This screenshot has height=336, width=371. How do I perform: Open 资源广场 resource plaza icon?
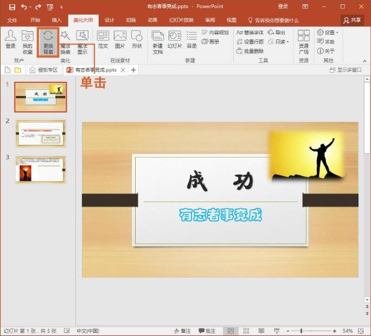click(304, 42)
